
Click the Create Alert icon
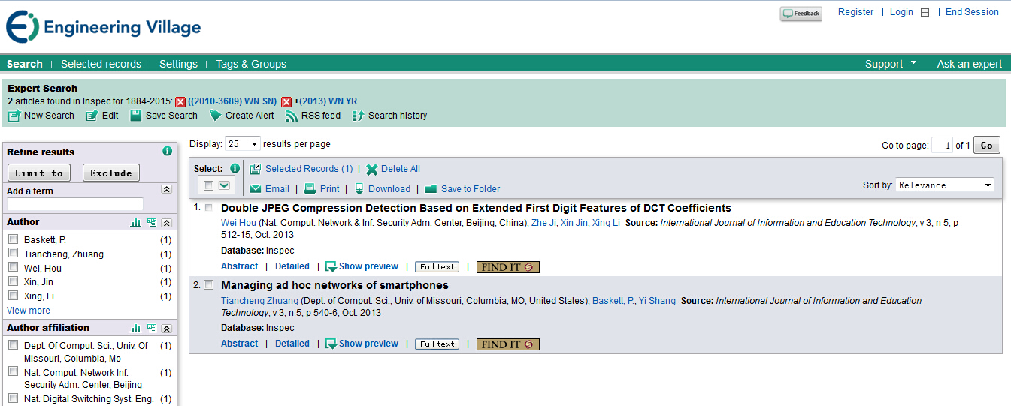[x=215, y=116]
